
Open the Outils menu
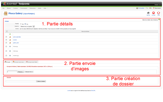pyautogui.click(x=39, y=8)
